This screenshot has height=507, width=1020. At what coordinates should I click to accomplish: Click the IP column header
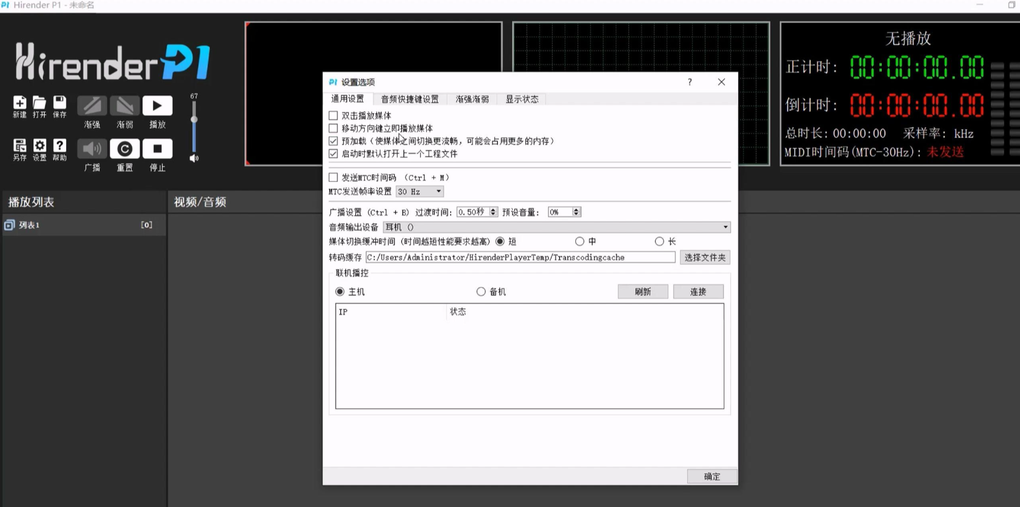392,312
